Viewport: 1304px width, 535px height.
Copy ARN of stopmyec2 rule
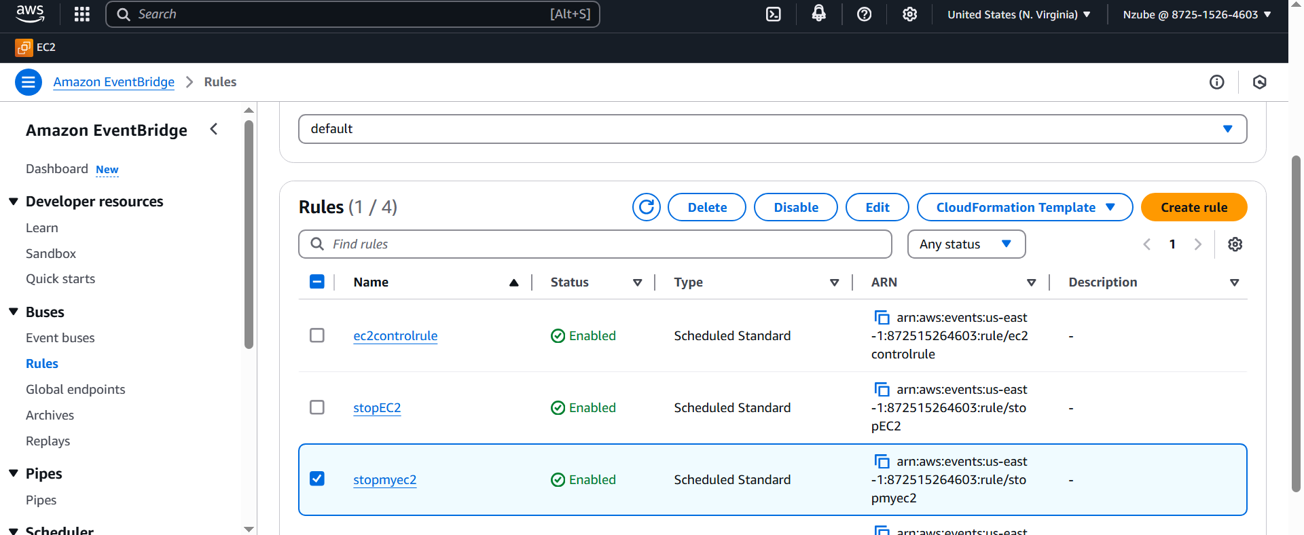882,462
